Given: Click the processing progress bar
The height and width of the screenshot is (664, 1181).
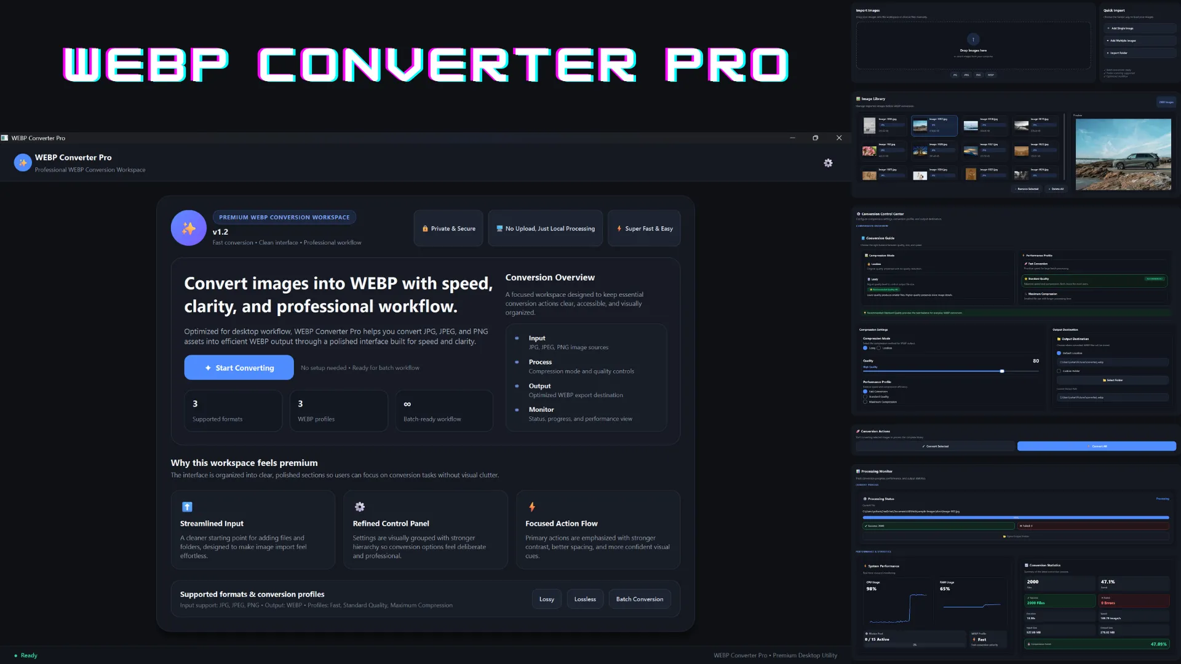Looking at the screenshot, I should coord(1016,518).
